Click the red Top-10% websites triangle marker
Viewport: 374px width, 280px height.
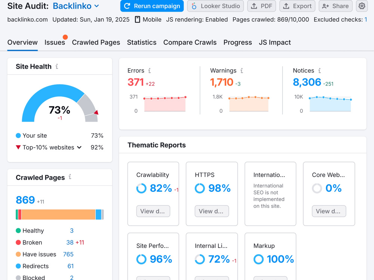(x=18, y=147)
